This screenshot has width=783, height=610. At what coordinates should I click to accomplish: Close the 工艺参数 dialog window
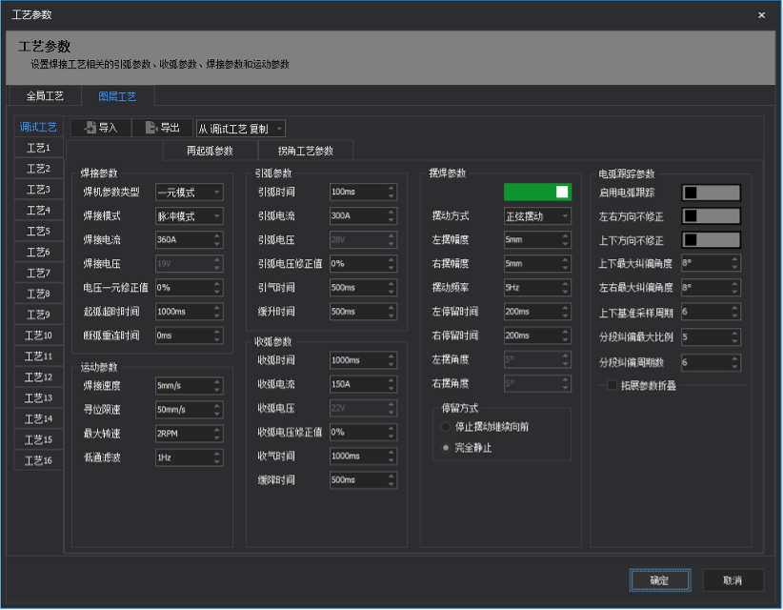coord(760,14)
